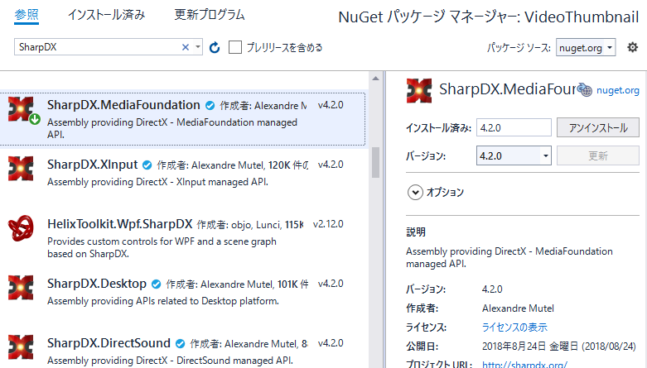Click verified badge next to SharpDX.DirectSound
This screenshot has width=647, height=368.
[180, 344]
